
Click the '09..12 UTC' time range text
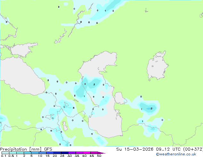coord(168,149)
